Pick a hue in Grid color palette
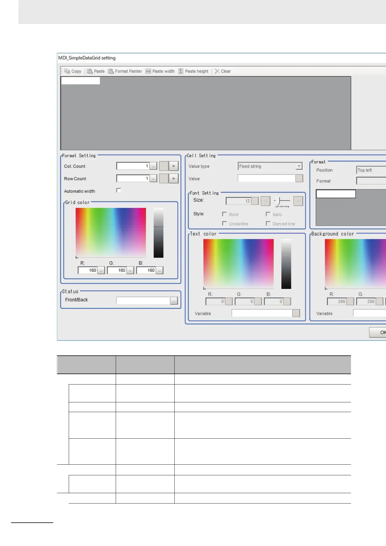The width and height of the screenshot is (386, 546). (111, 232)
